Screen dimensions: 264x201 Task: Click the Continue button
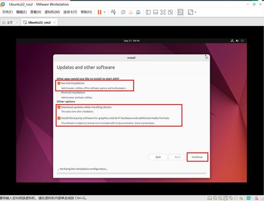[197, 157]
